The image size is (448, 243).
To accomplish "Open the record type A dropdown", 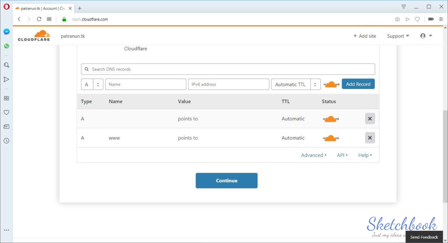I will pyautogui.click(x=92, y=85).
